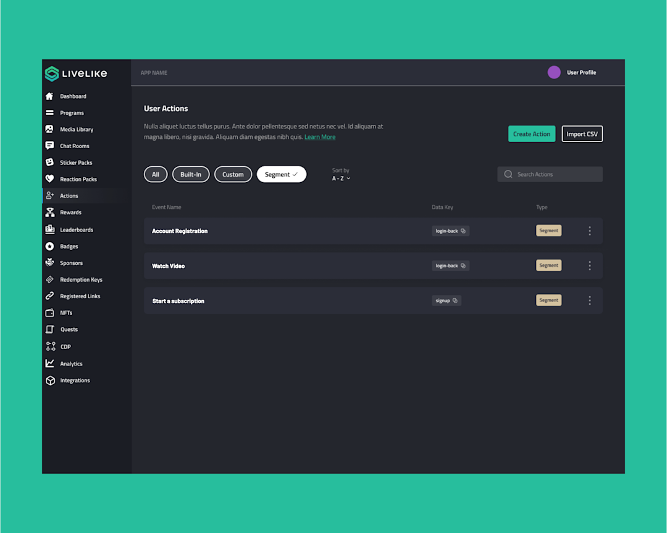Click the Start a subscription event name
This screenshot has width=667, height=533.
(178, 301)
